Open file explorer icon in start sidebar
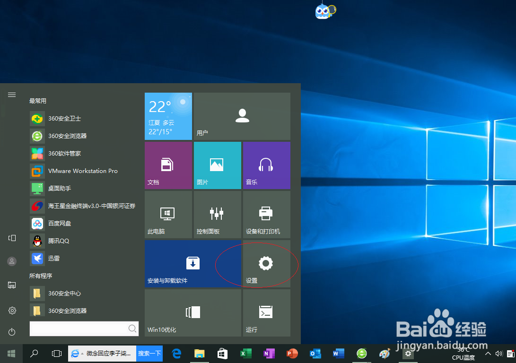516x363 pixels. pos(12,285)
